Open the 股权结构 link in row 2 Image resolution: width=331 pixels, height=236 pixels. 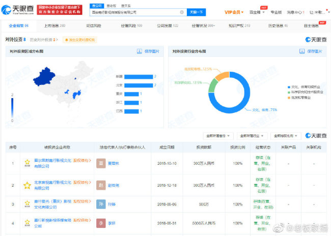coord(82,183)
